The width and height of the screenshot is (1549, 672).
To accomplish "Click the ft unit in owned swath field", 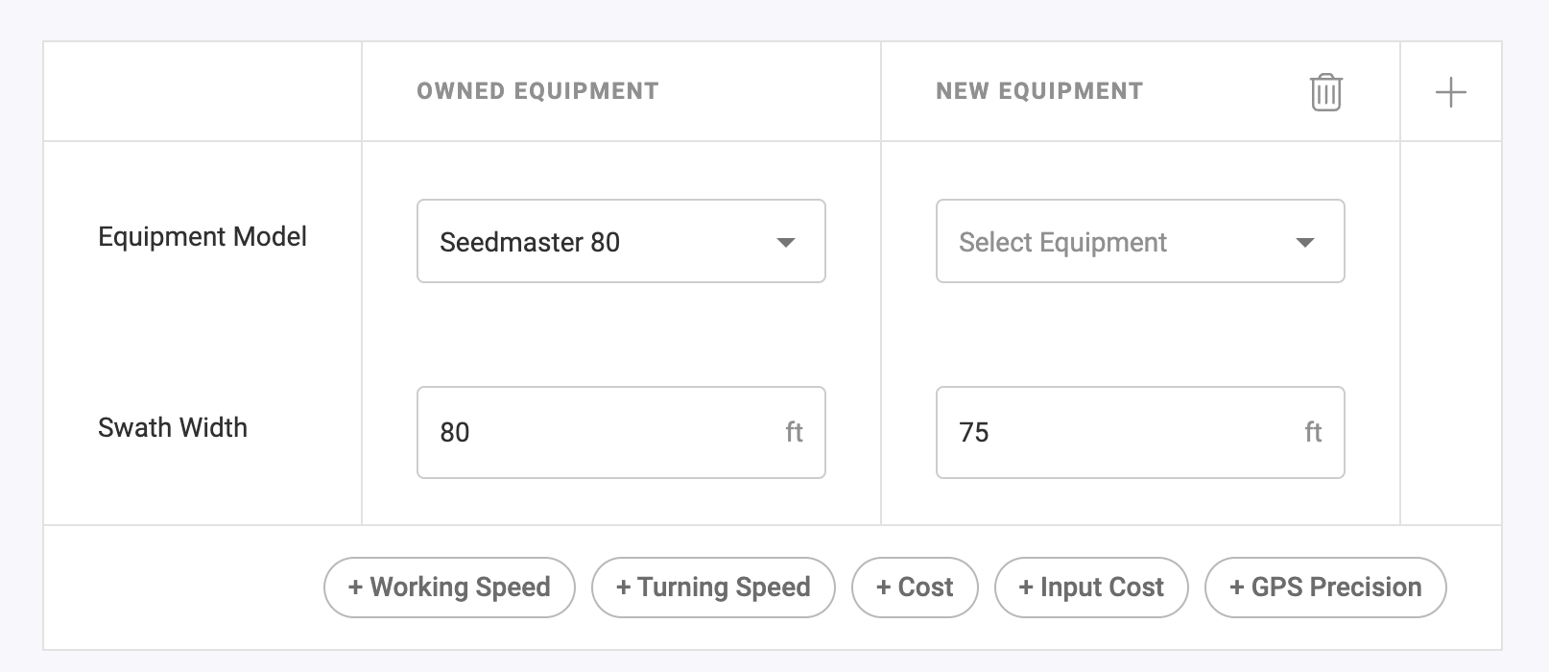I will pyautogui.click(x=794, y=432).
